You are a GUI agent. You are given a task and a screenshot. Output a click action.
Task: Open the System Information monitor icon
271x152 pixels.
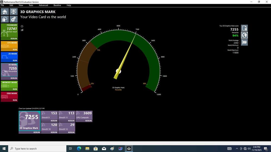coord(14,12)
